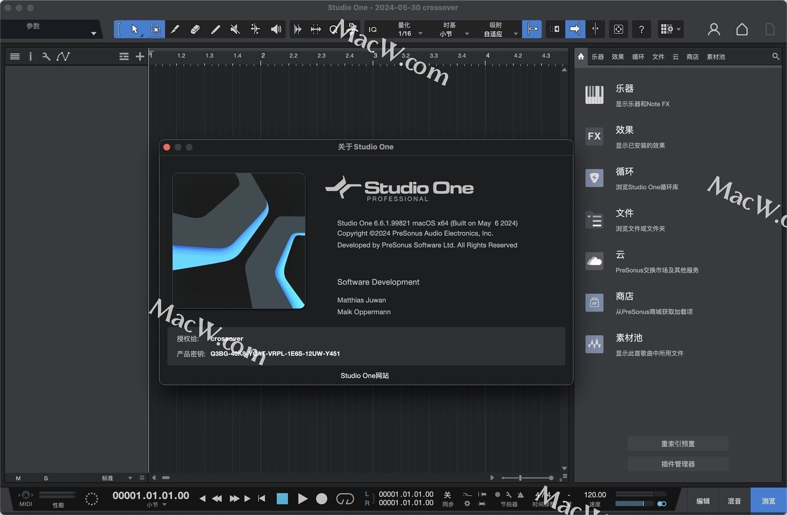Viewport: 787px width, 515px height.
Task: Open browser home icon
Action: pos(581,56)
